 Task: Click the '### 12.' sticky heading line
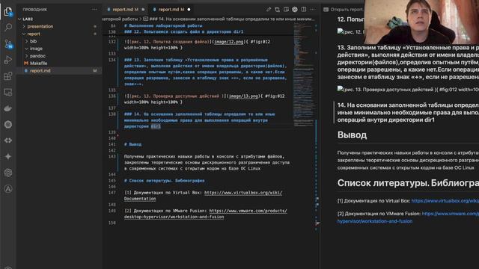coord(183,31)
